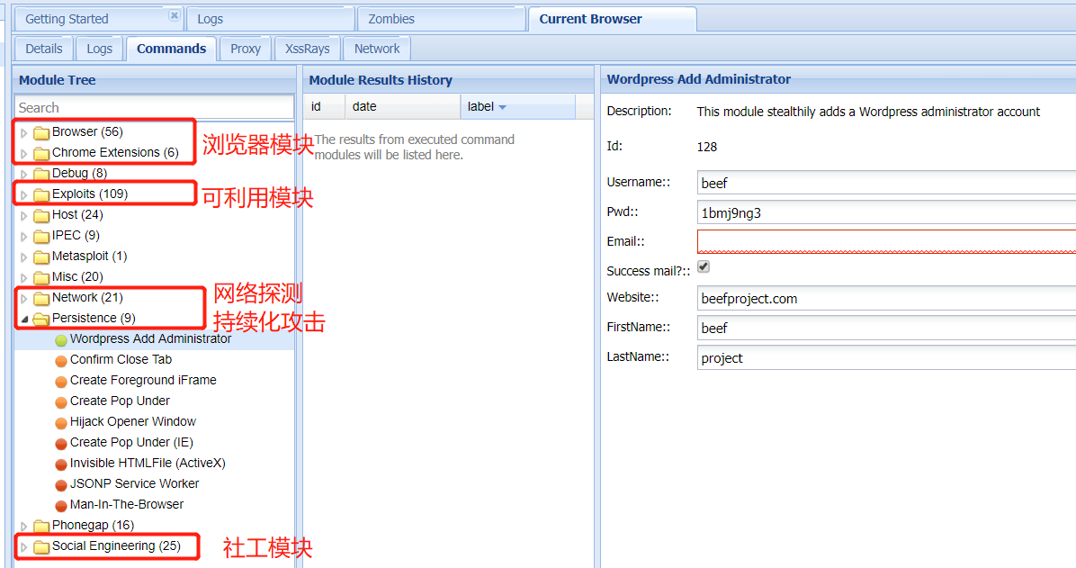Click the date column header
Image resolution: width=1076 pixels, height=568 pixels.
[x=403, y=107]
